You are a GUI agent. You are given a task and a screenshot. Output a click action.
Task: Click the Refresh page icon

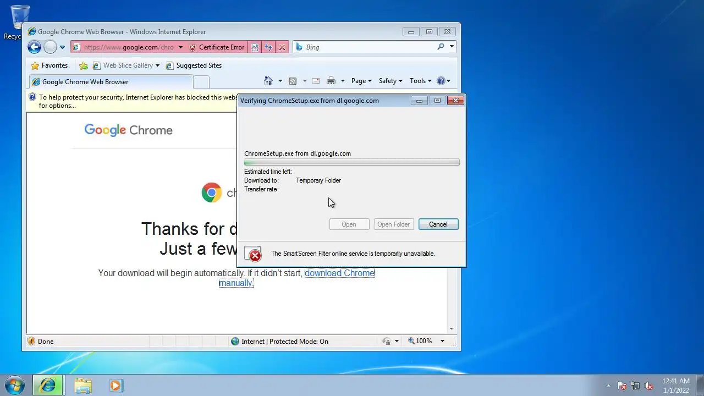pos(268,47)
